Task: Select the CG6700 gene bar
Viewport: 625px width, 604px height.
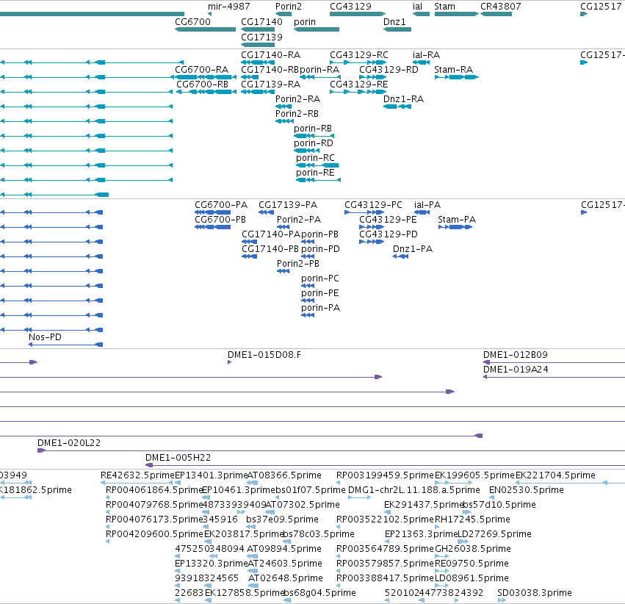Action: [206, 29]
